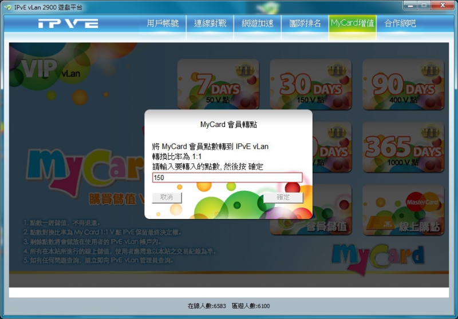Open the 合作網吧 tab

400,23
